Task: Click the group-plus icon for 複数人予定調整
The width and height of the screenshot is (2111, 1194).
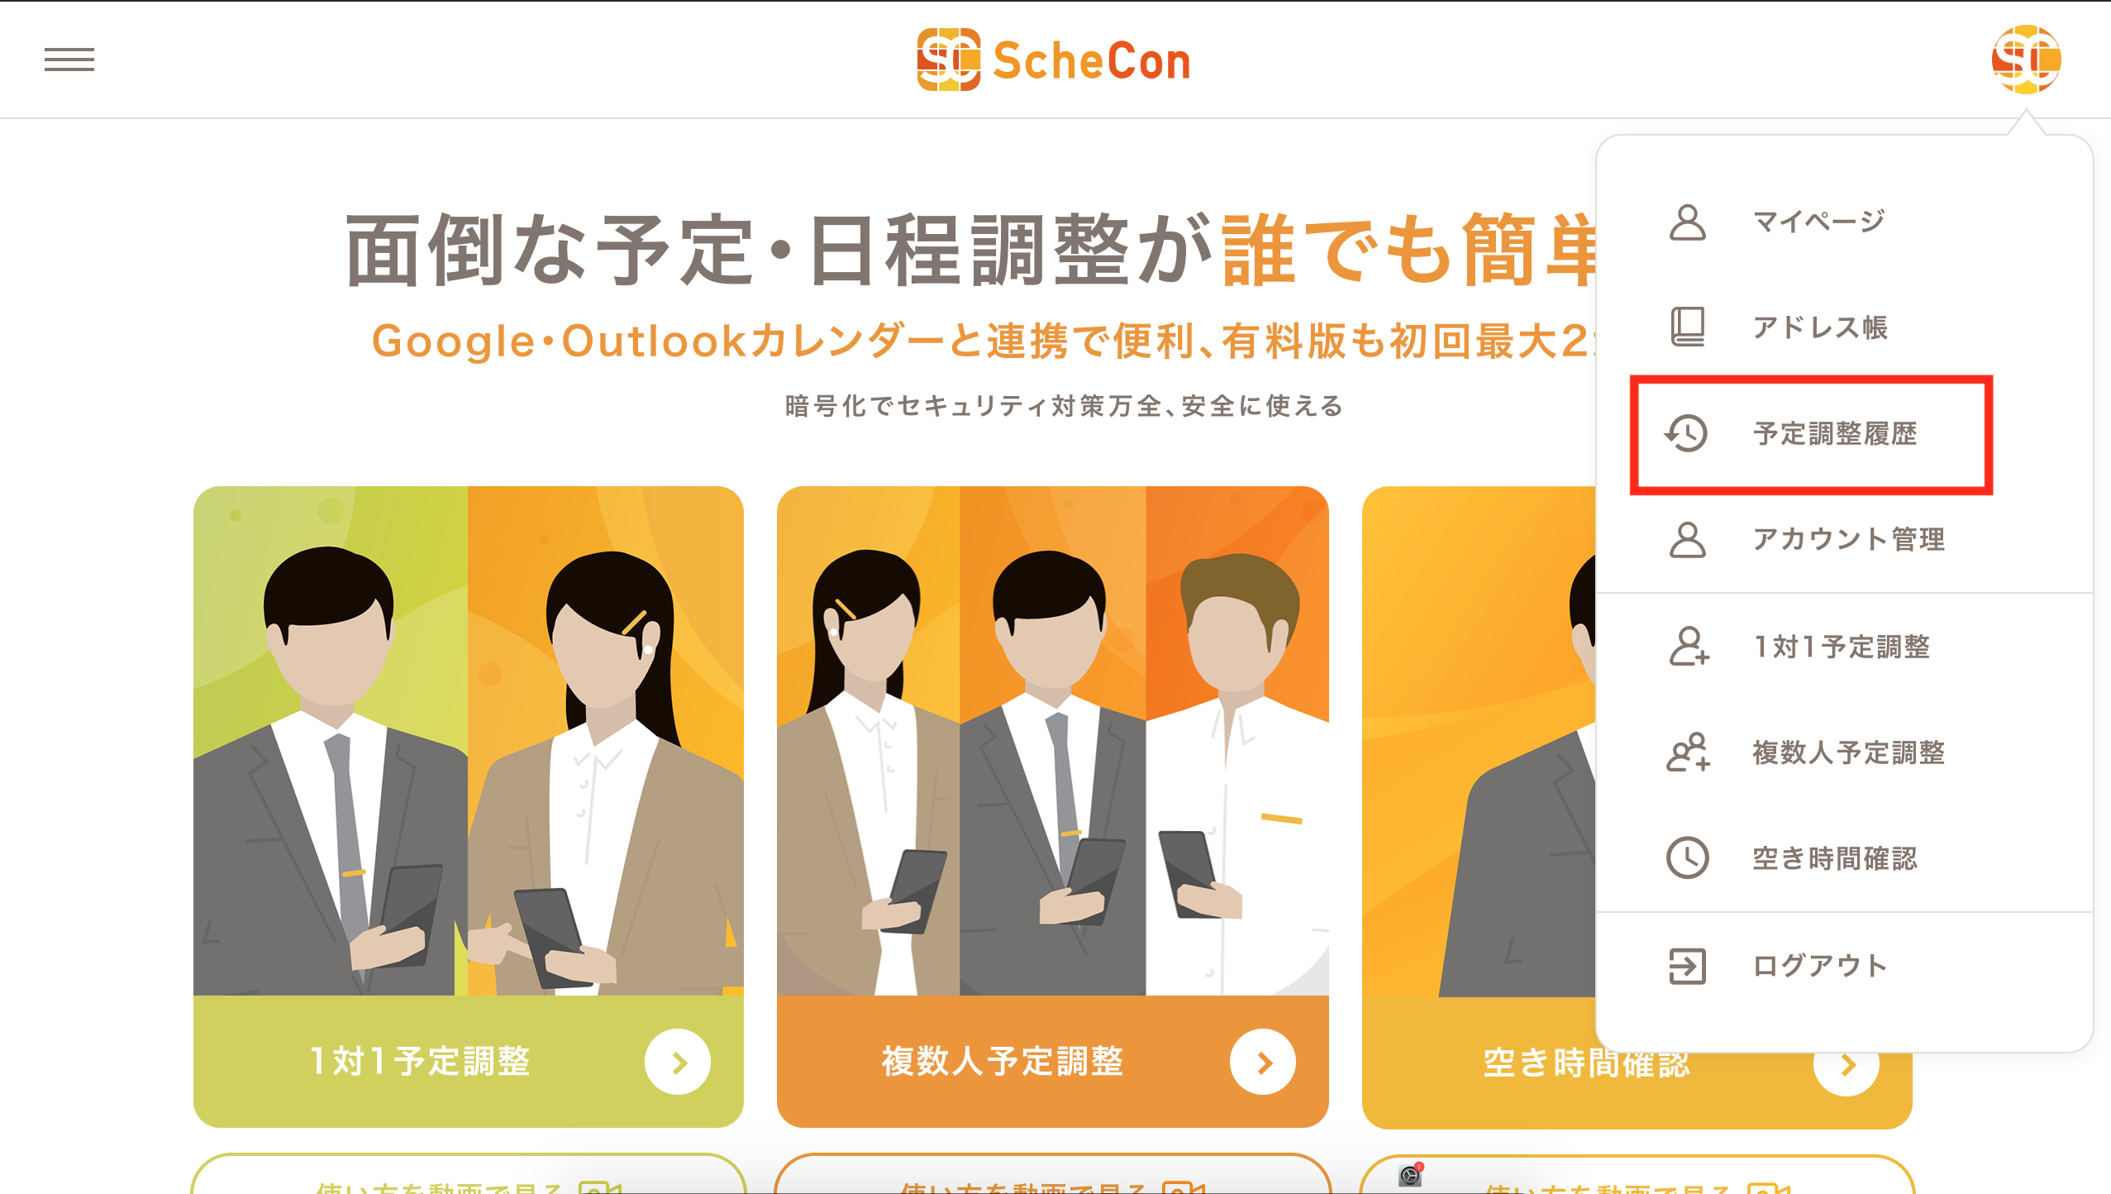Action: coord(1688,752)
